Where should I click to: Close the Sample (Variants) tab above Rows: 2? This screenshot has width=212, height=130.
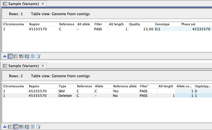(43, 66)
